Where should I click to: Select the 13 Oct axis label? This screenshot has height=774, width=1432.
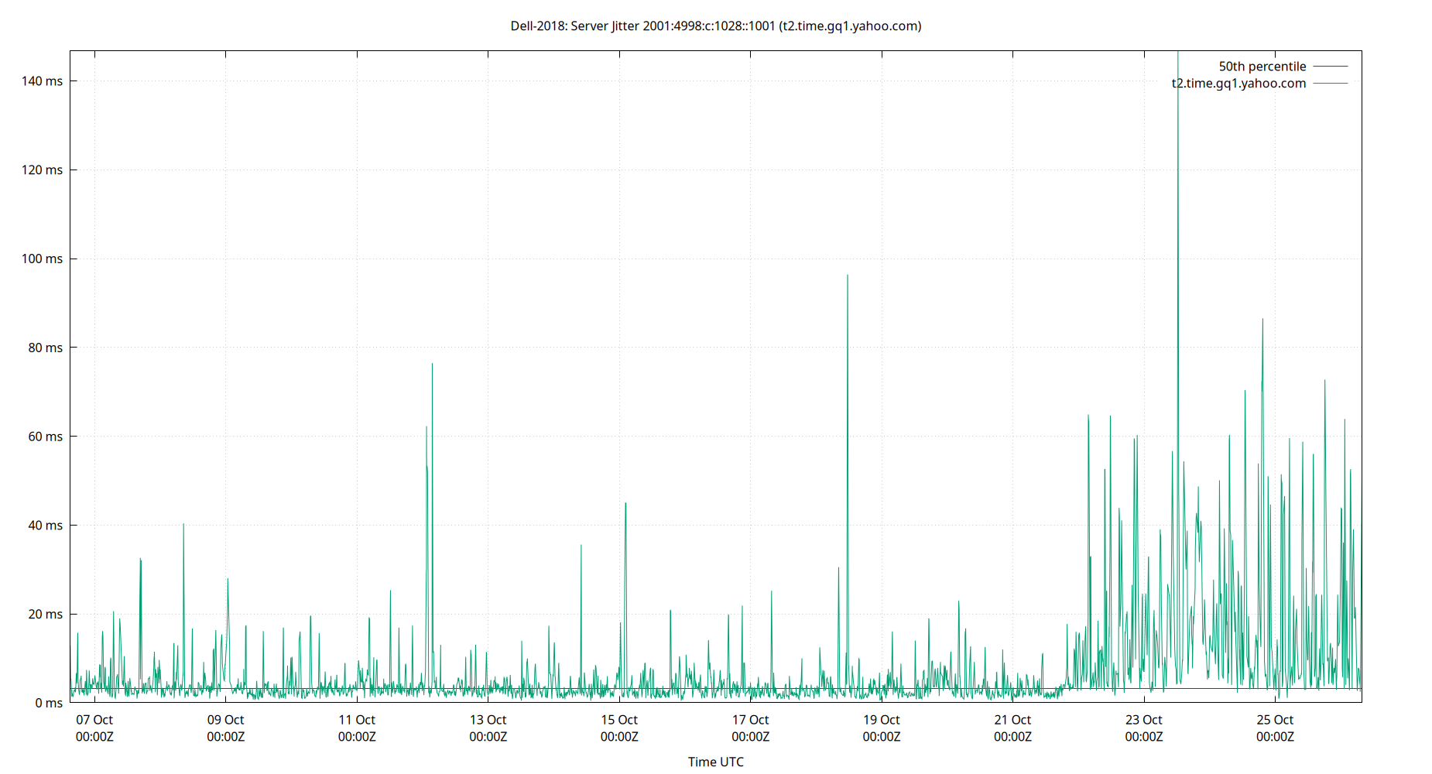click(488, 720)
